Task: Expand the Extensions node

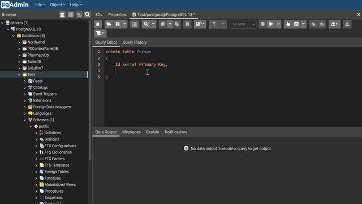Action: [x=25, y=101]
